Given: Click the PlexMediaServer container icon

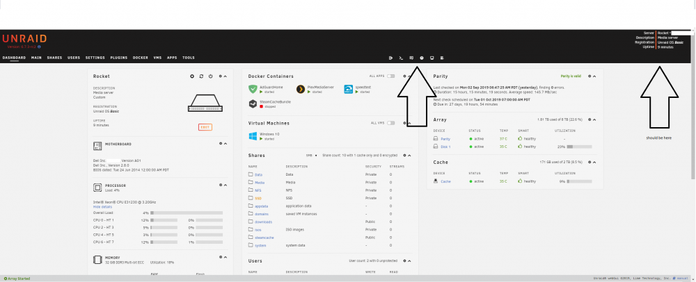Looking at the screenshot, I should (301, 89).
